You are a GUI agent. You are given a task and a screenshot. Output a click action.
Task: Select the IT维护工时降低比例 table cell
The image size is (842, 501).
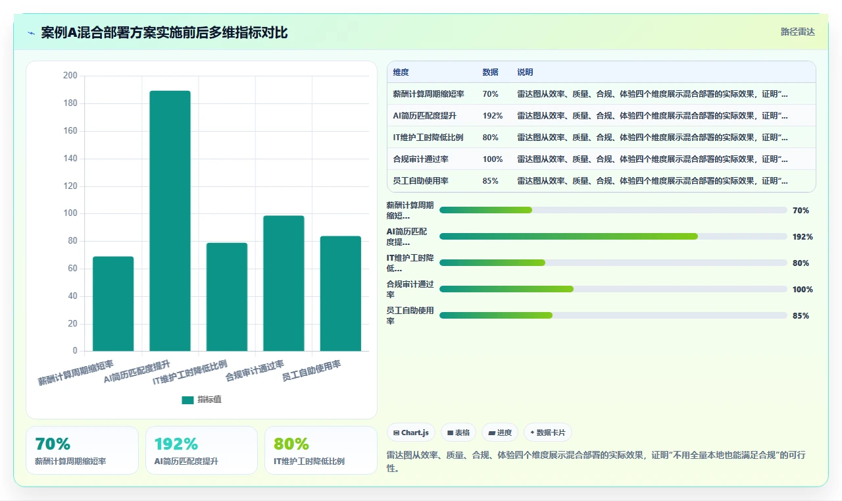pyautogui.click(x=428, y=138)
